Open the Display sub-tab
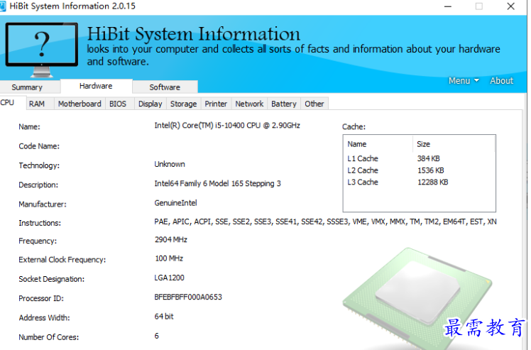531x350 pixels. click(150, 104)
